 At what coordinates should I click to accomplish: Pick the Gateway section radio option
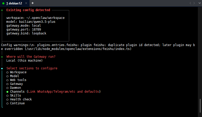click(x=8, y=84)
